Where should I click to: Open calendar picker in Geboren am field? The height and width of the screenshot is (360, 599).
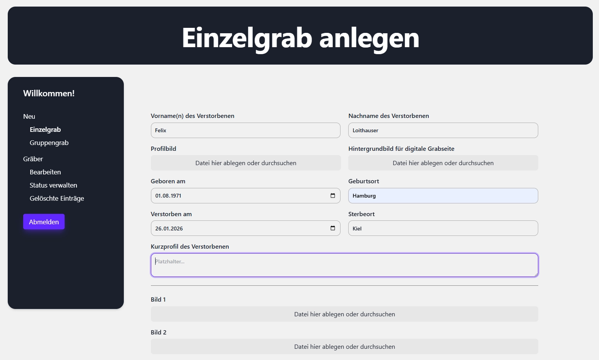(x=333, y=196)
